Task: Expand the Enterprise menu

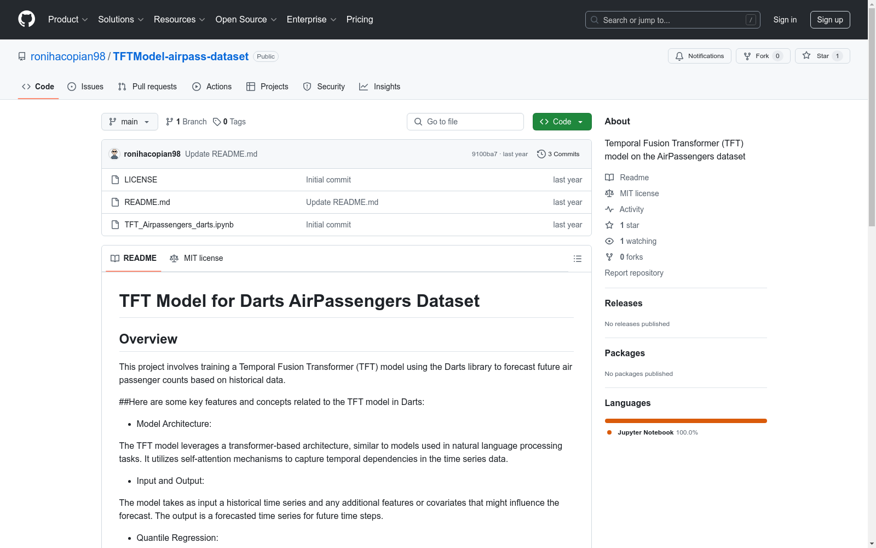Action: (x=312, y=19)
